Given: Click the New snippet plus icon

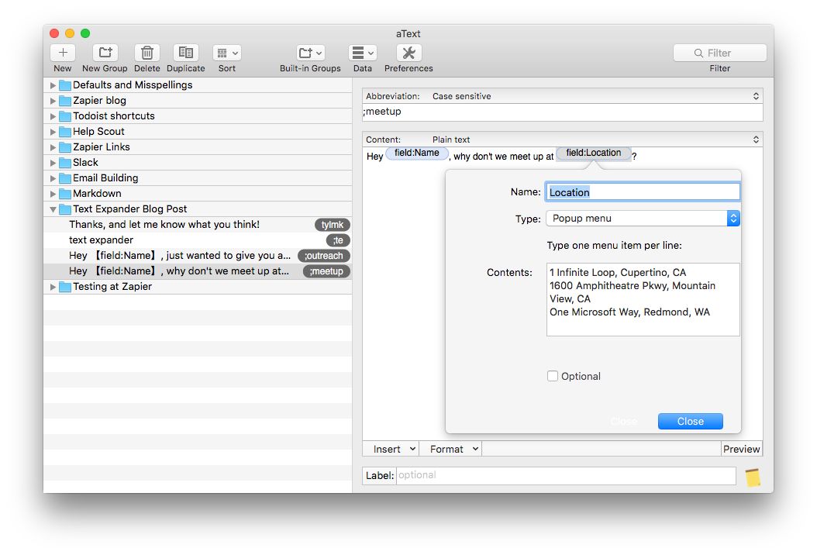Looking at the screenshot, I should click(63, 53).
